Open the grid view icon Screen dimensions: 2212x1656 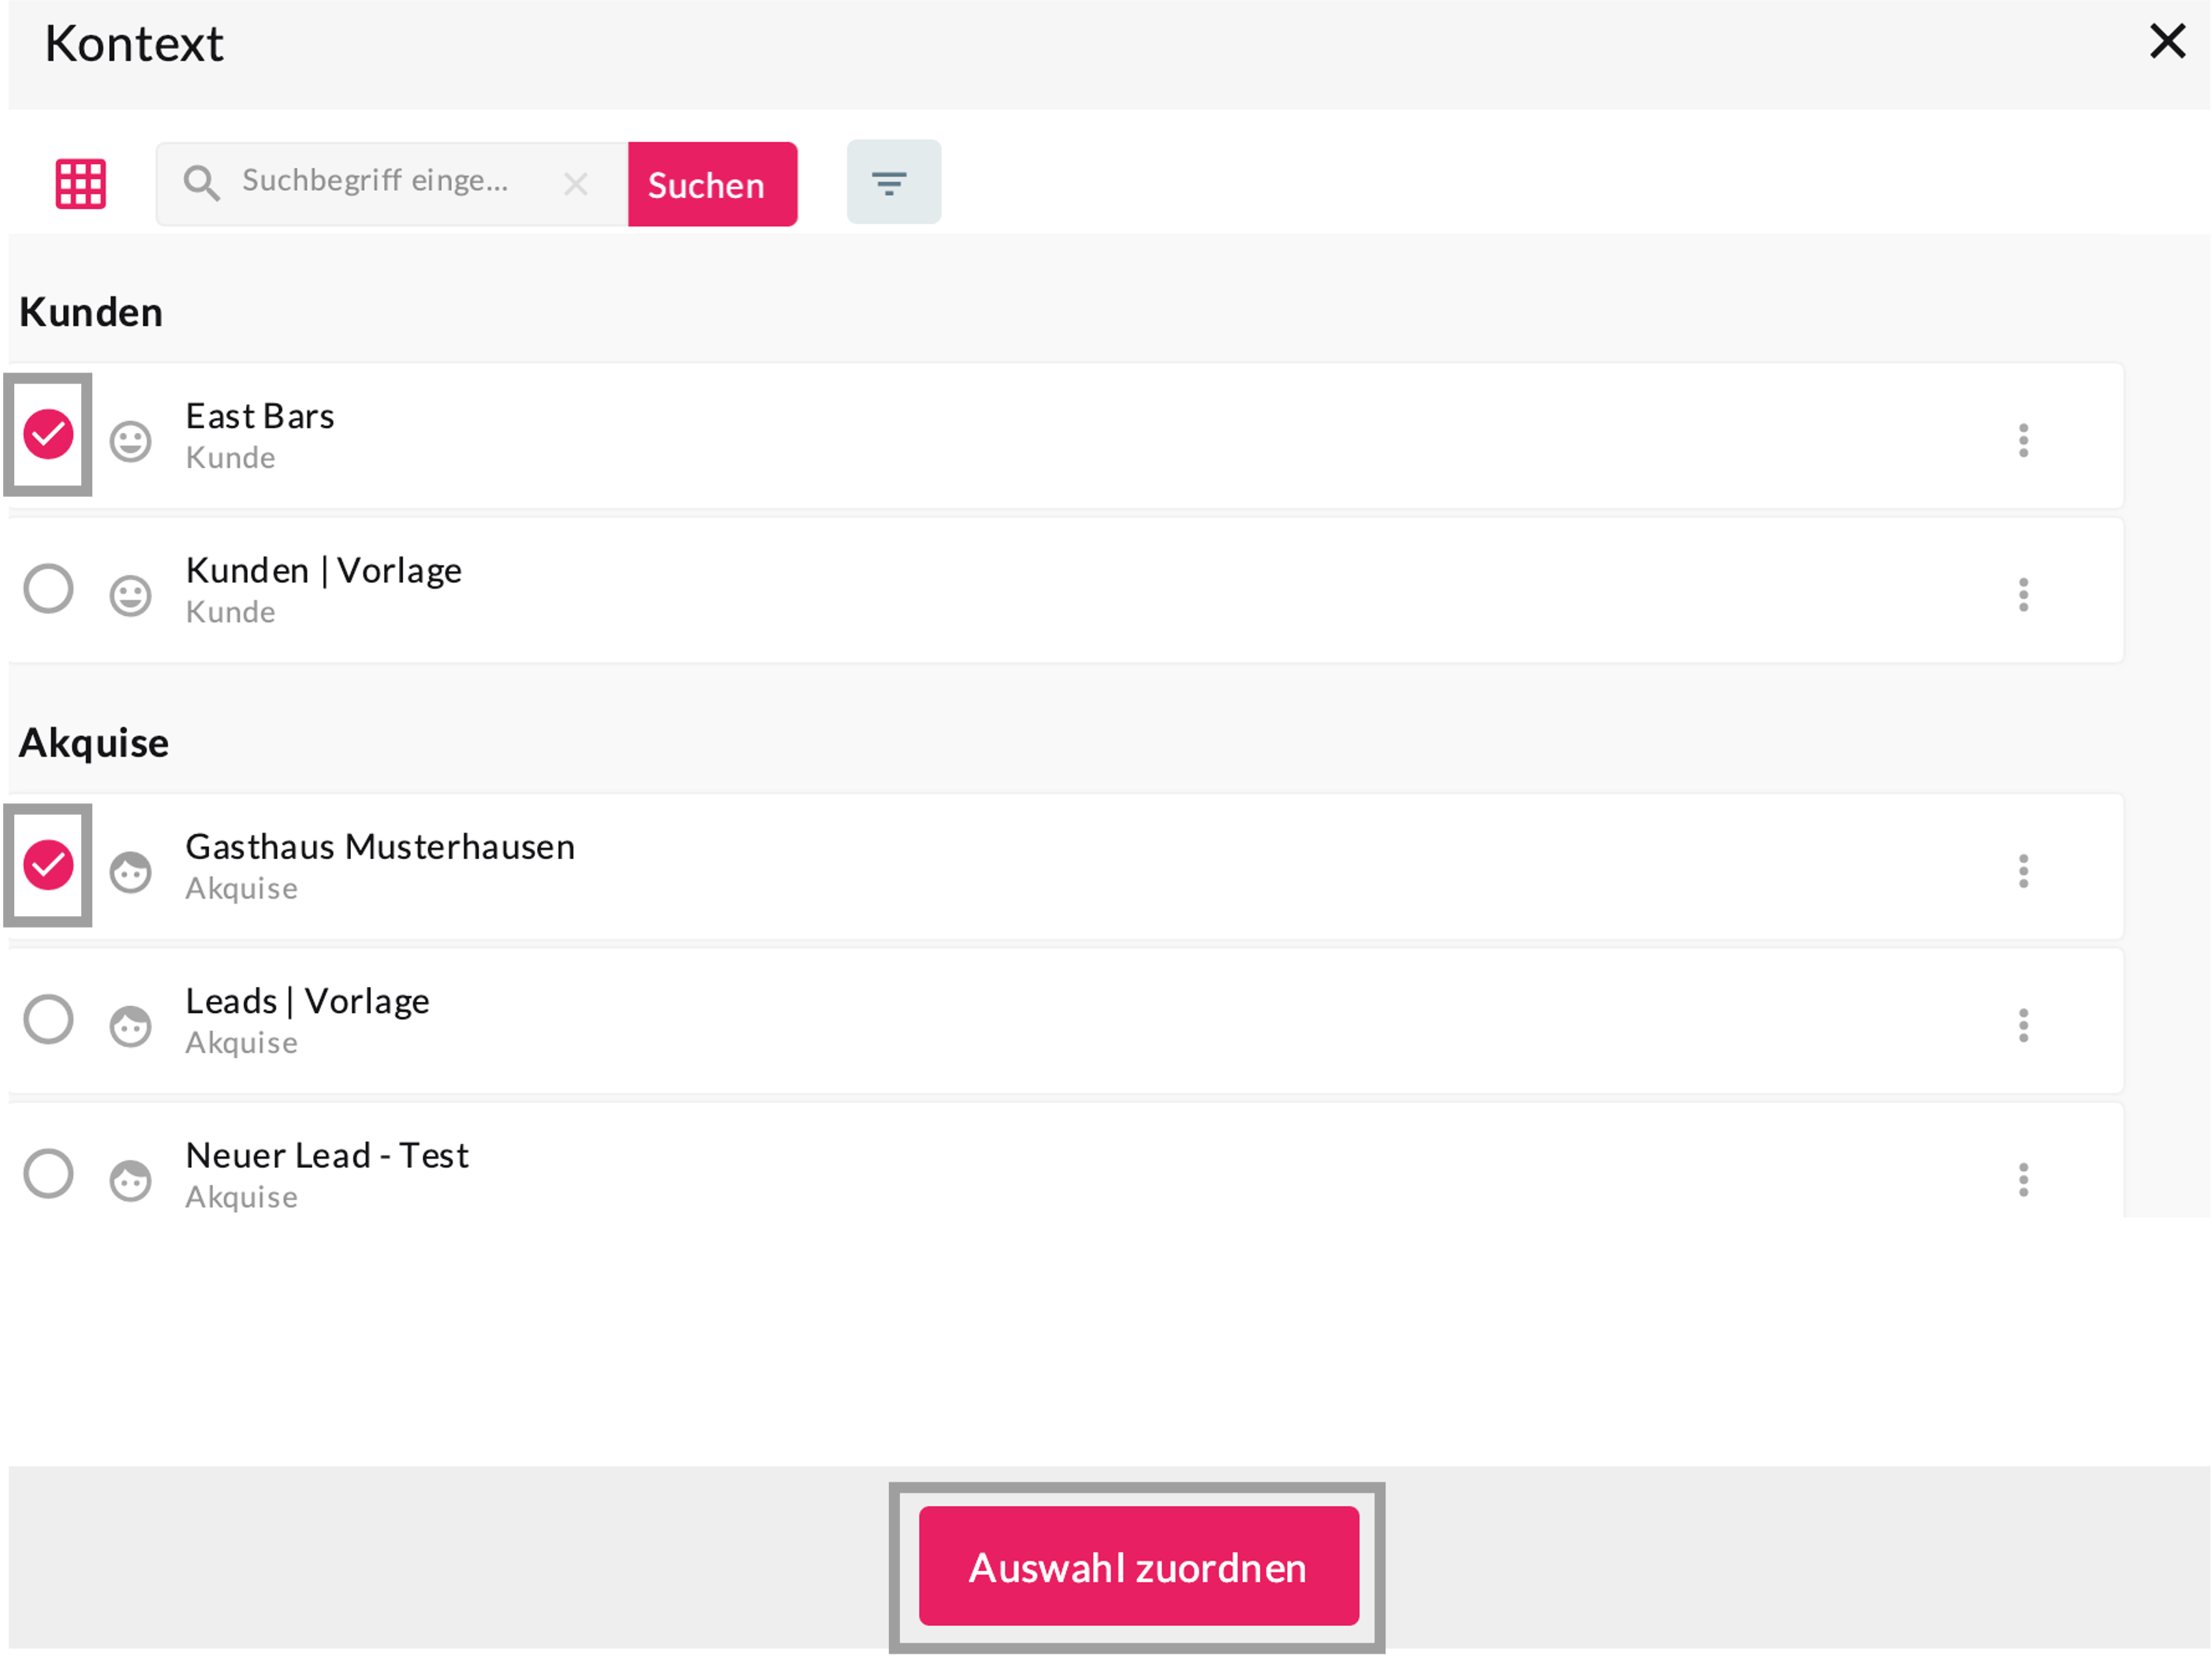click(80, 184)
